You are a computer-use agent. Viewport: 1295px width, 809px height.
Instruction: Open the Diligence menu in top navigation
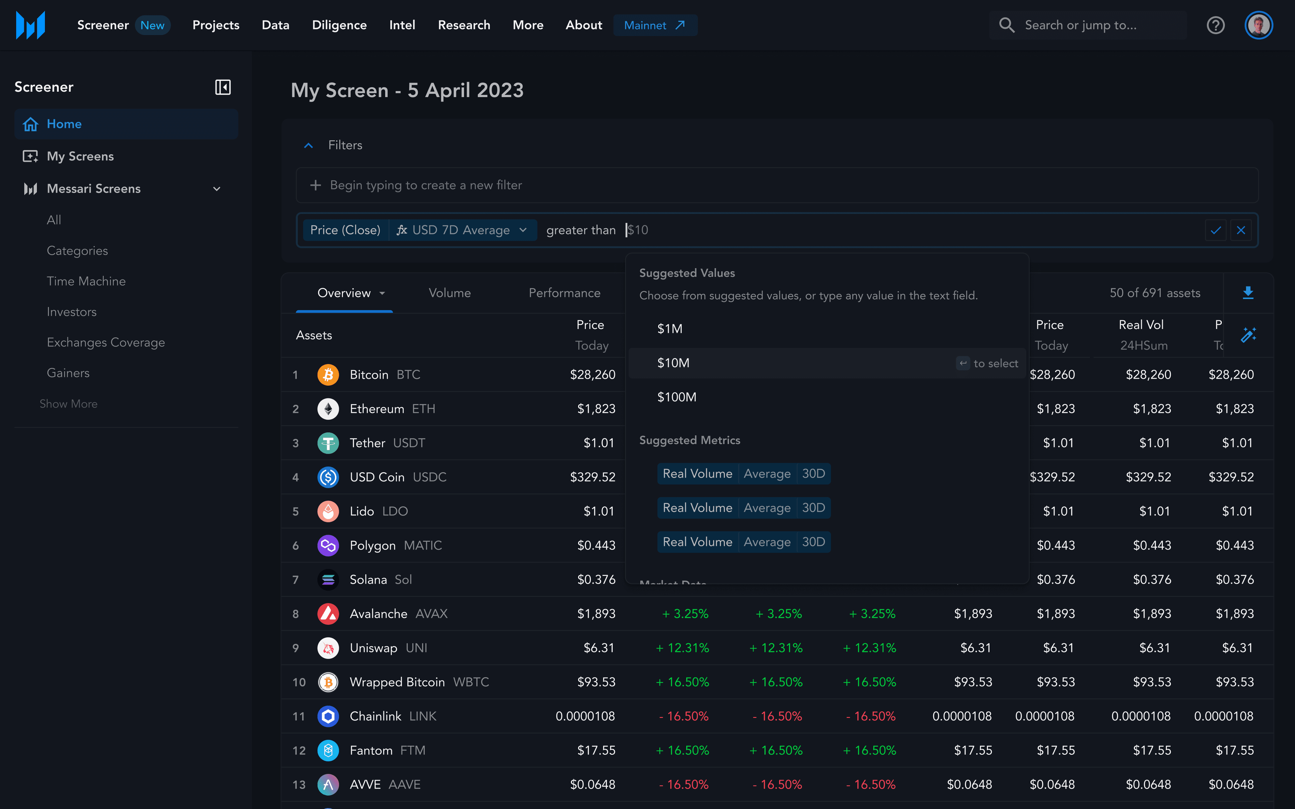point(339,25)
